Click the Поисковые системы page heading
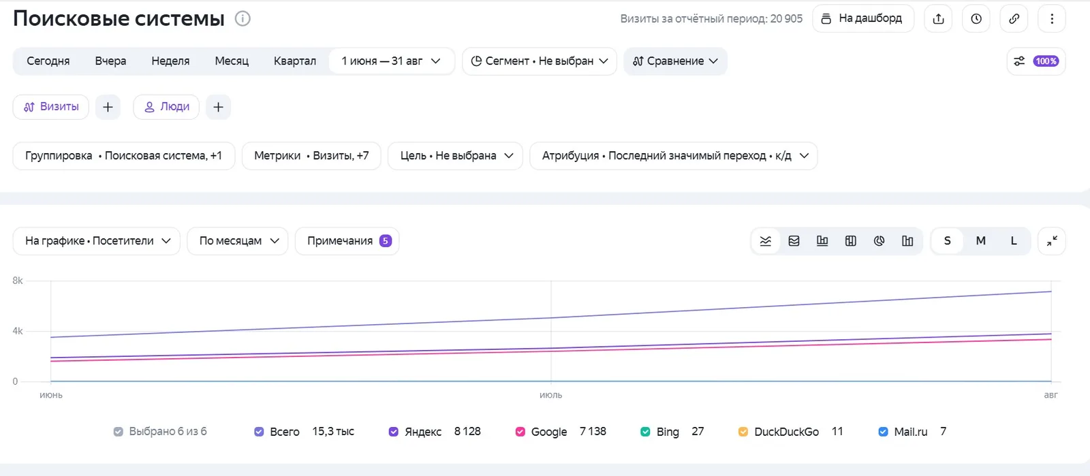 point(119,19)
